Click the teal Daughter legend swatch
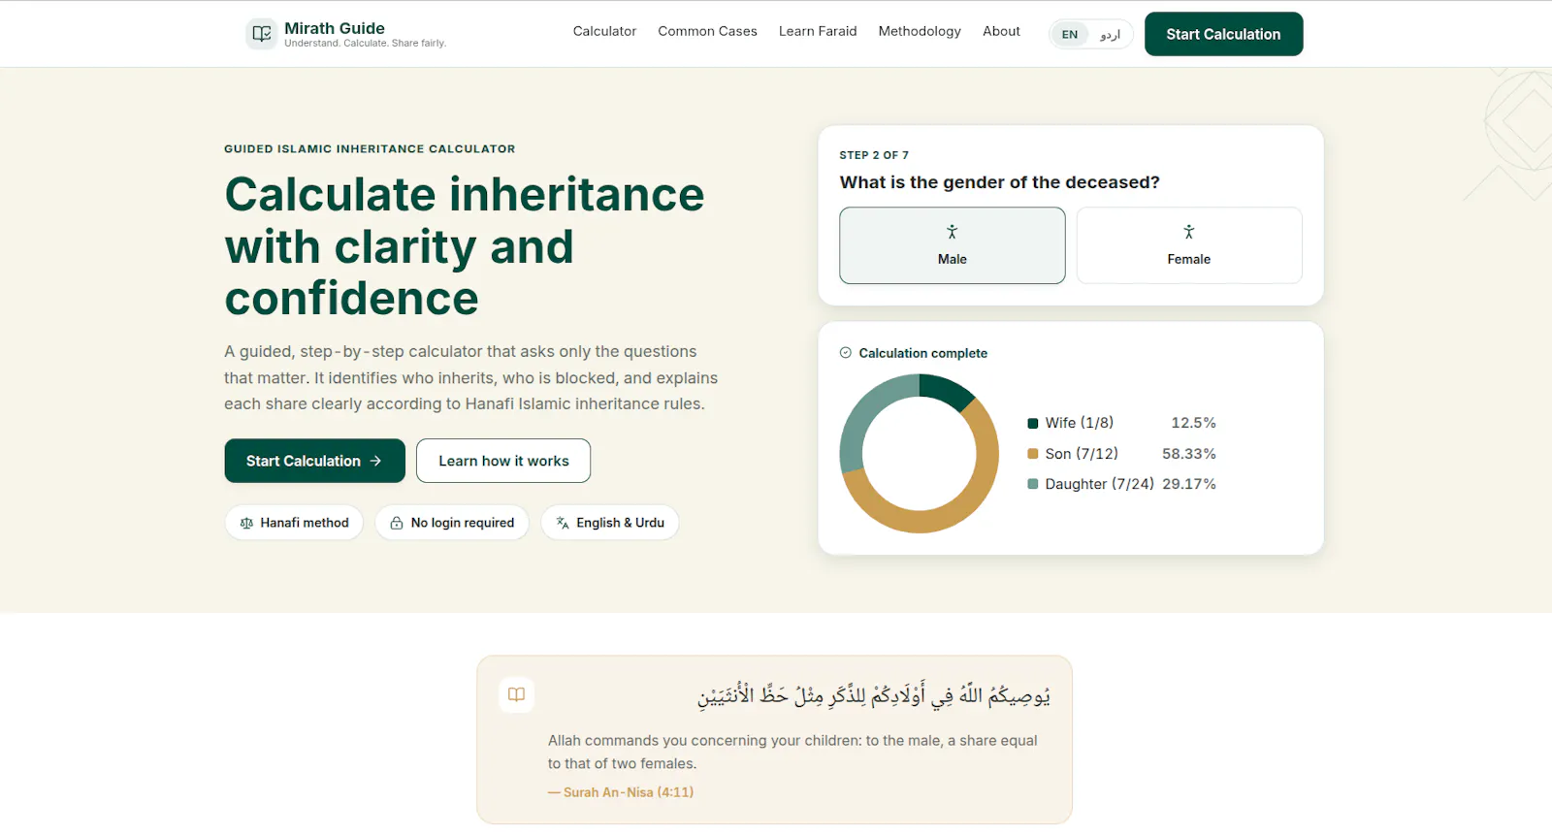 click(1033, 484)
